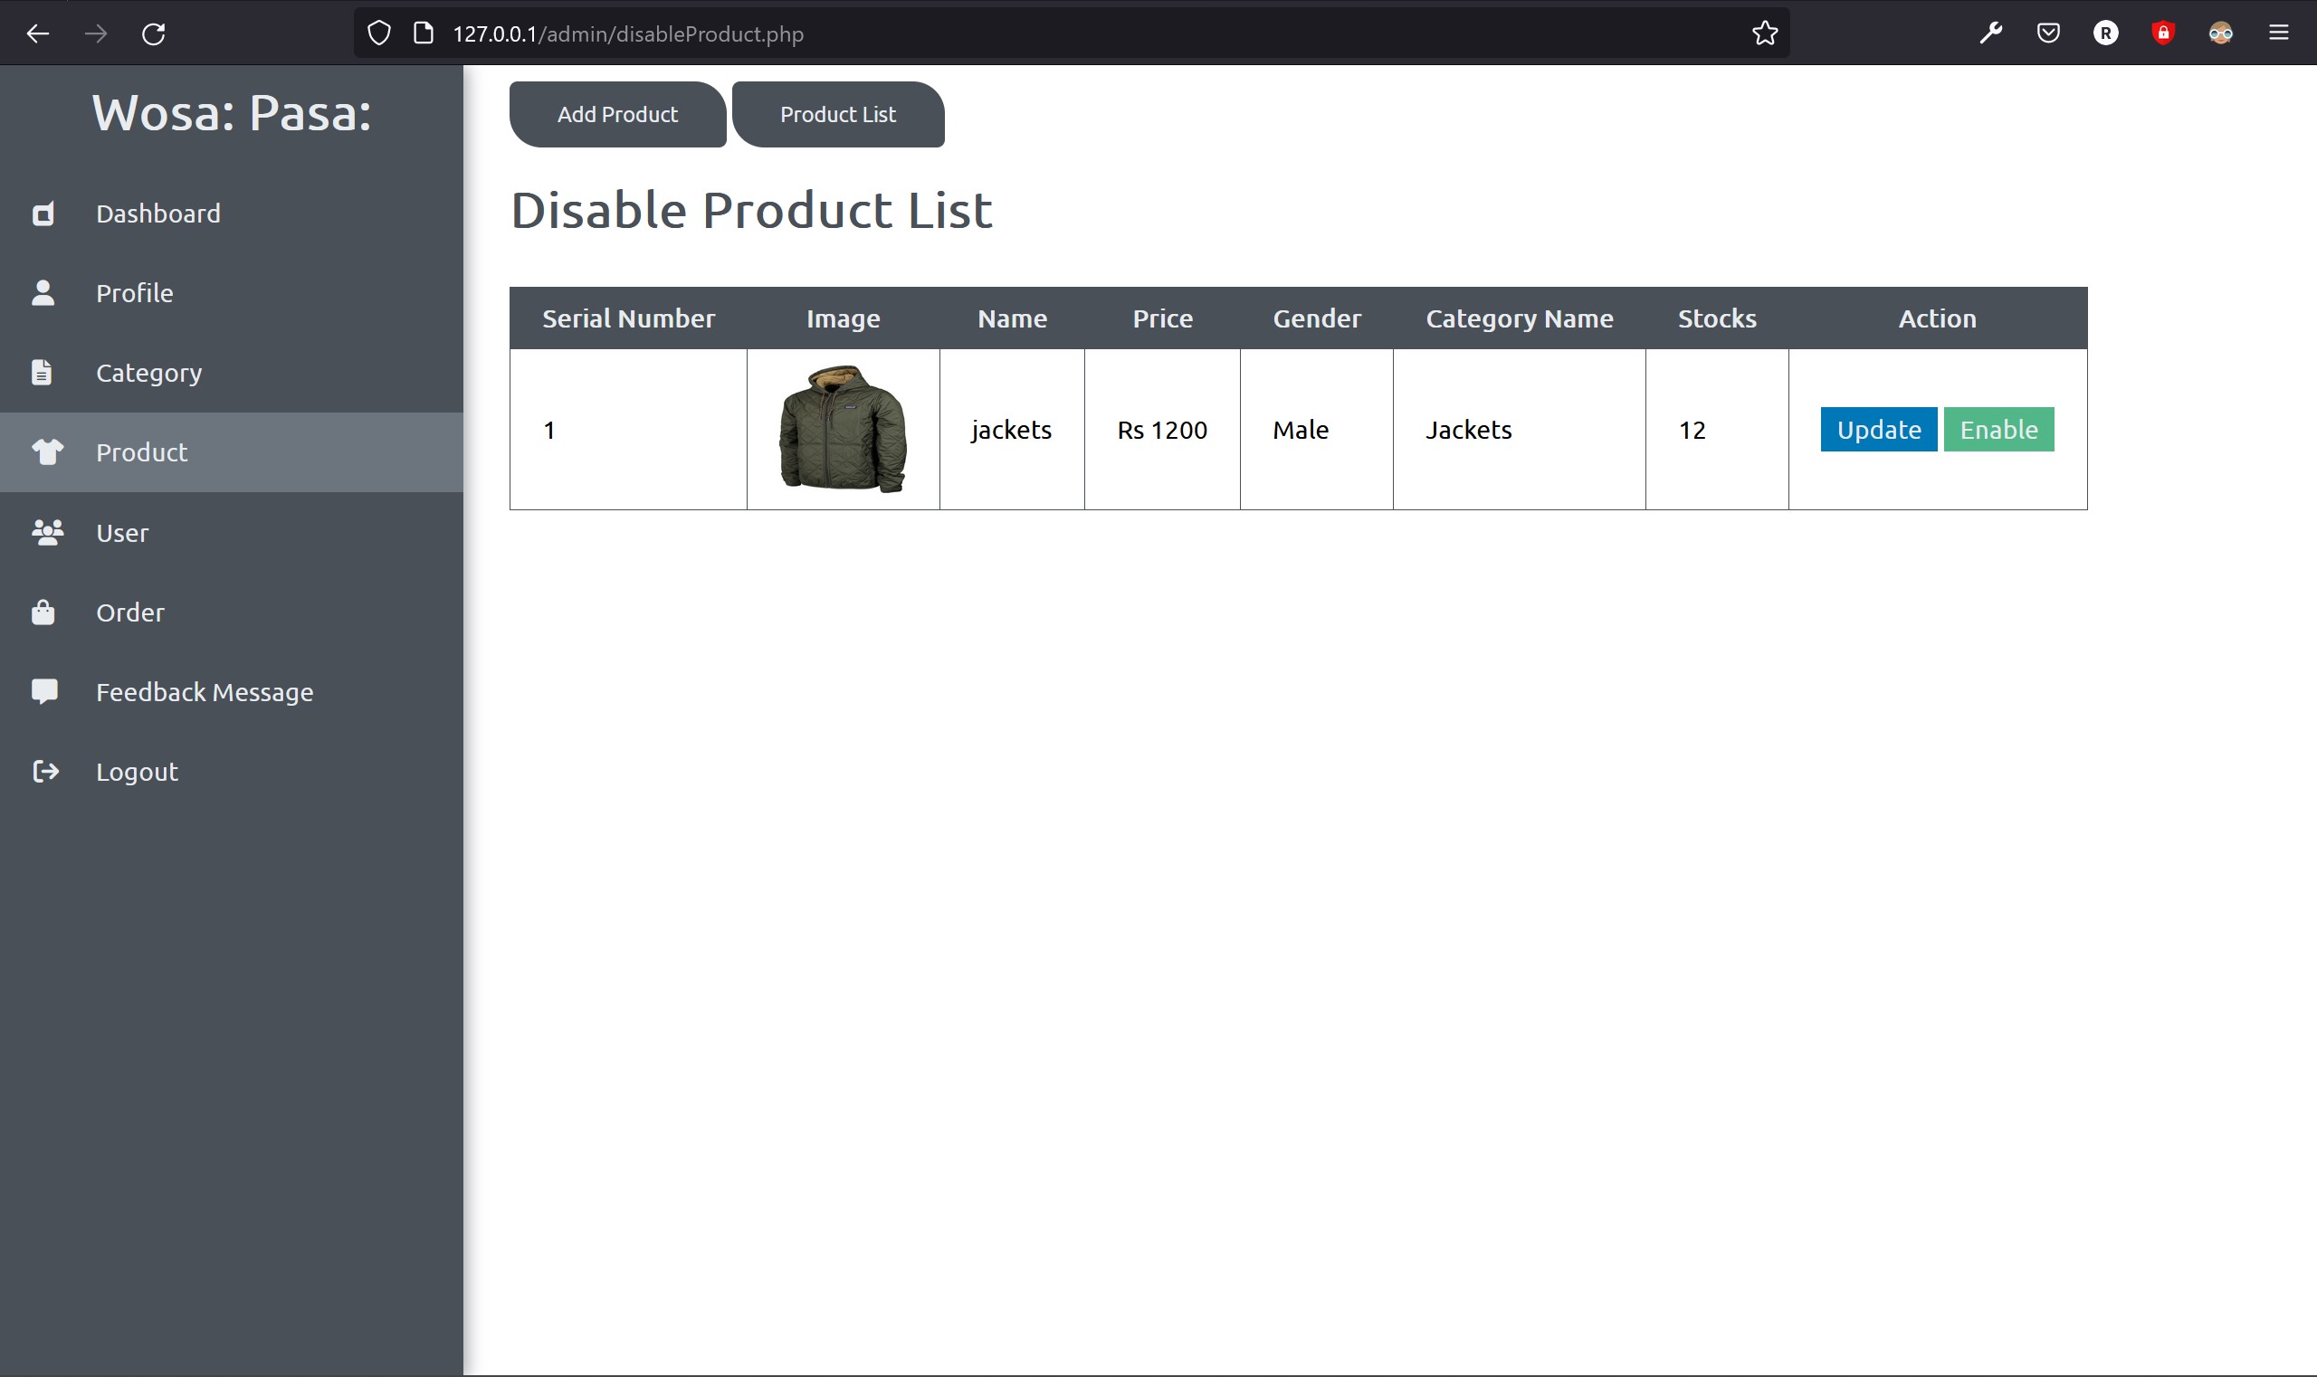The image size is (2317, 1377).
Task: Enable the jackets product
Action: click(x=1998, y=430)
